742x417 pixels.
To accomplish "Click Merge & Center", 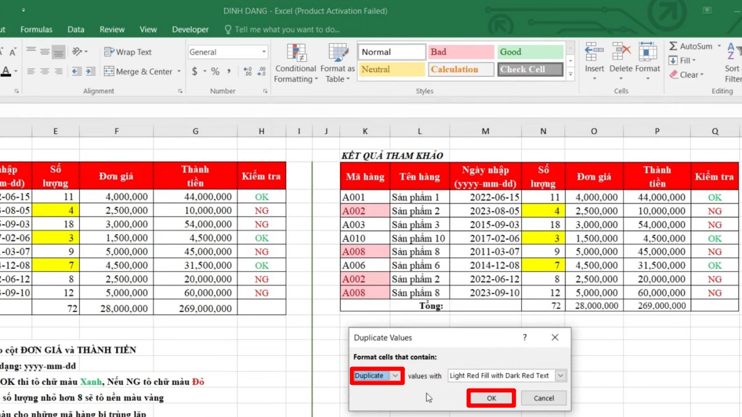I will (139, 72).
